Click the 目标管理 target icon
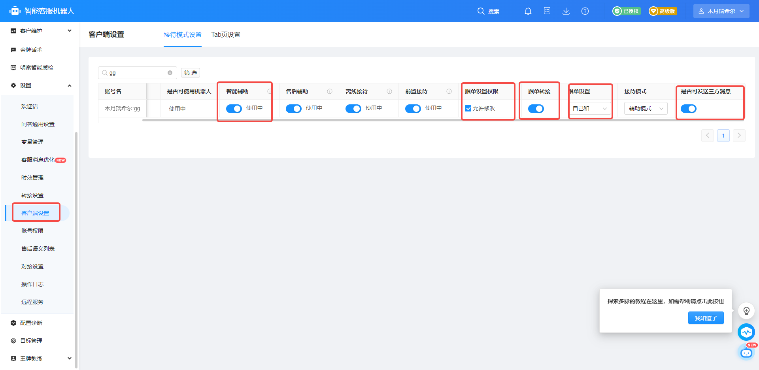 pos(13,341)
